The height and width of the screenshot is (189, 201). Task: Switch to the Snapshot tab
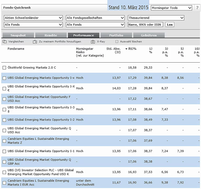(18, 35)
